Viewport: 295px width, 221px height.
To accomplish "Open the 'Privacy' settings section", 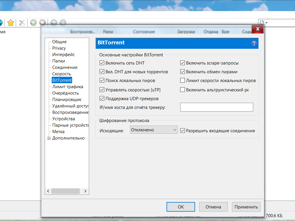I will click(x=59, y=48).
